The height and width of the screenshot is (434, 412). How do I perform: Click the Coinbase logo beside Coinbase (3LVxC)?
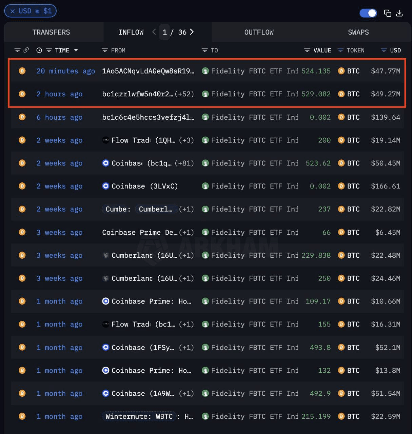pos(106,186)
